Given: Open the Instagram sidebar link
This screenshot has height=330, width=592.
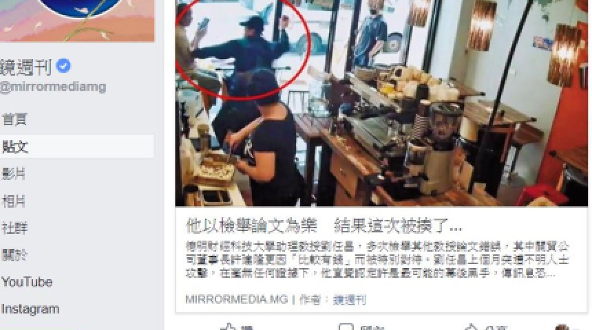Looking at the screenshot, I should [x=30, y=309].
